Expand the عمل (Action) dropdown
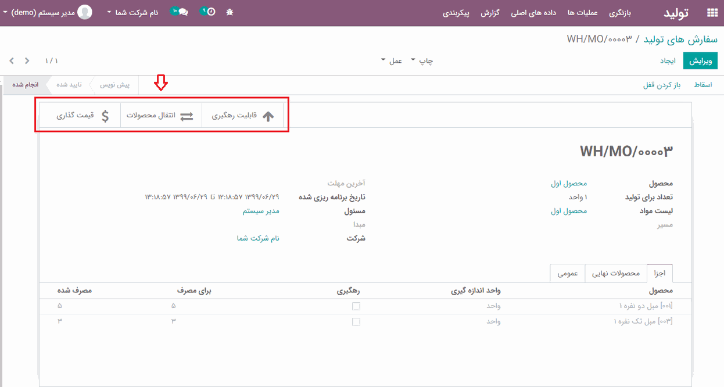Screen dimensions: 724x387 click(x=392, y=60)
